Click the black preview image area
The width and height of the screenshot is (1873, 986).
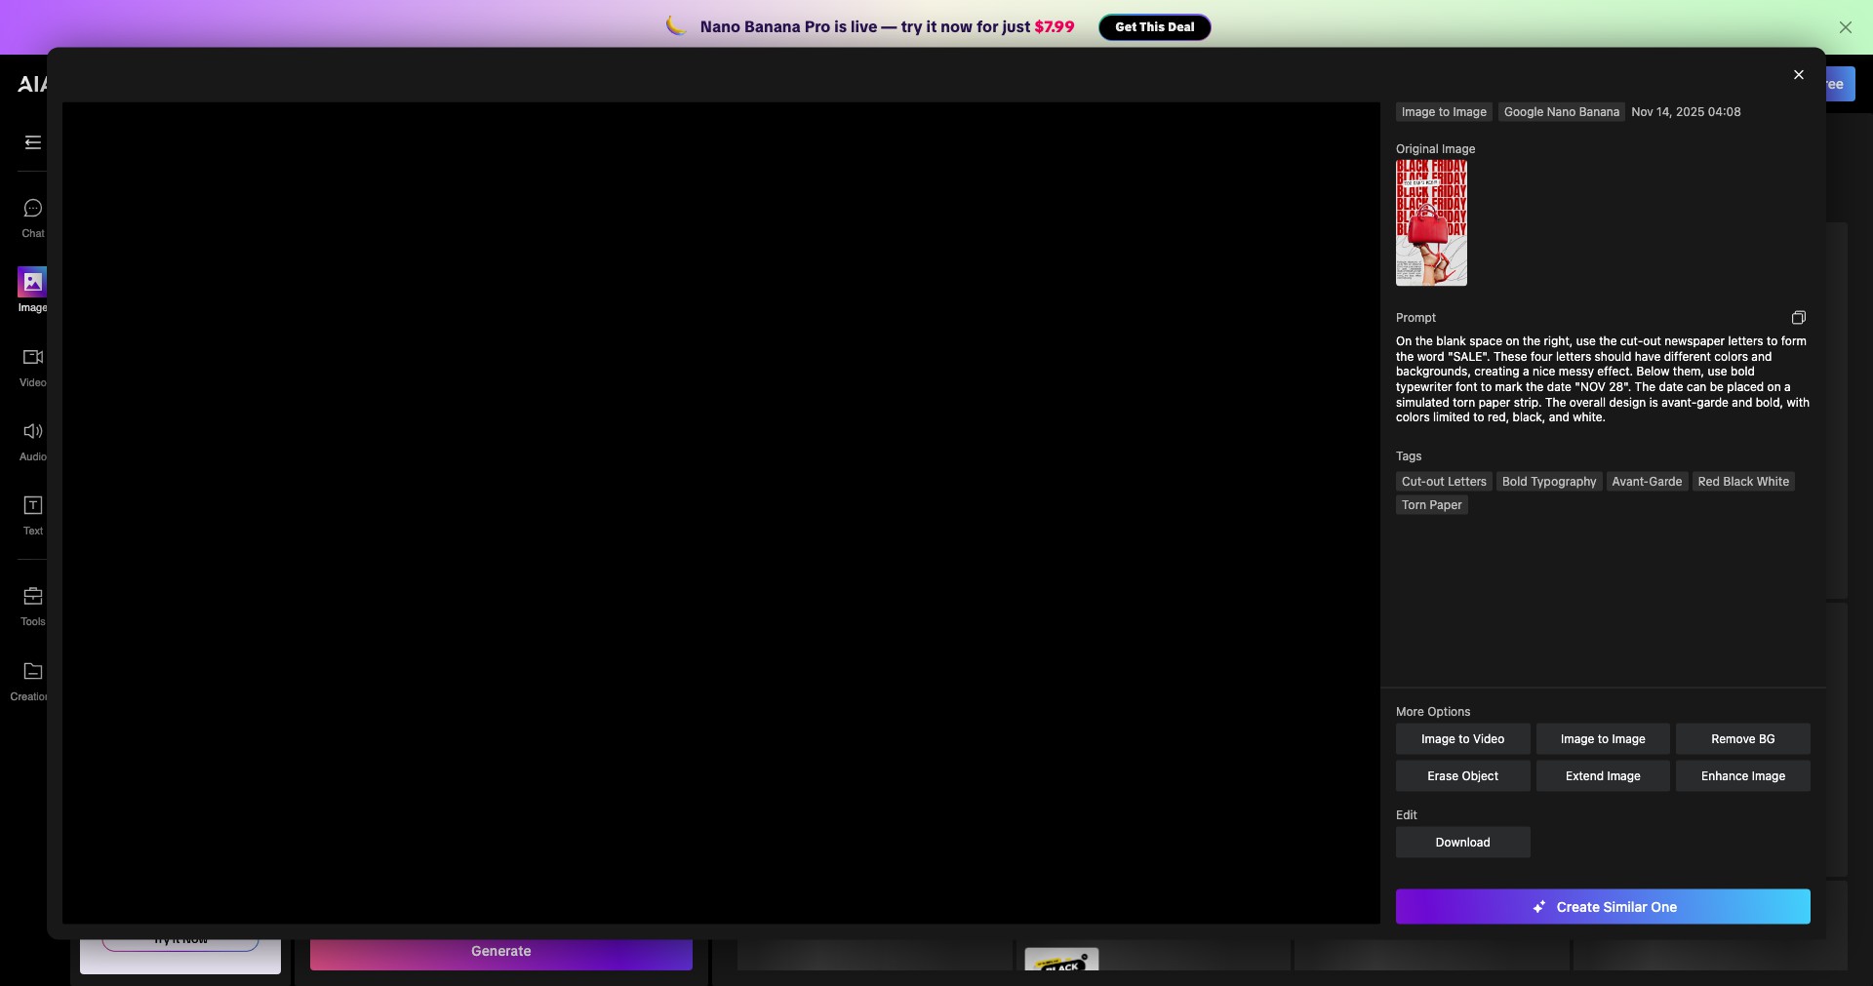[x=721, y=513]
